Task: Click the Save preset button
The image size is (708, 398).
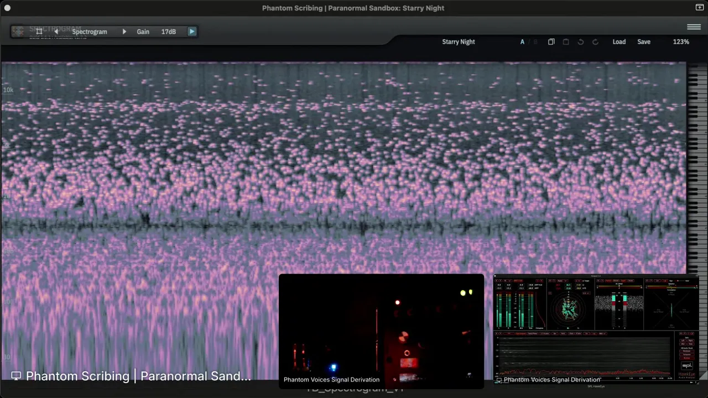Action: 644,41
